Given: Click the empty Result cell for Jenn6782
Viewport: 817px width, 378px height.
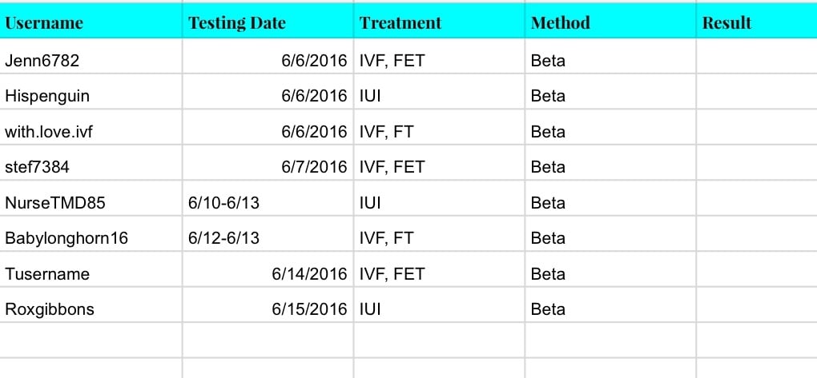Looking at the screenshot, I should [755, 61].
